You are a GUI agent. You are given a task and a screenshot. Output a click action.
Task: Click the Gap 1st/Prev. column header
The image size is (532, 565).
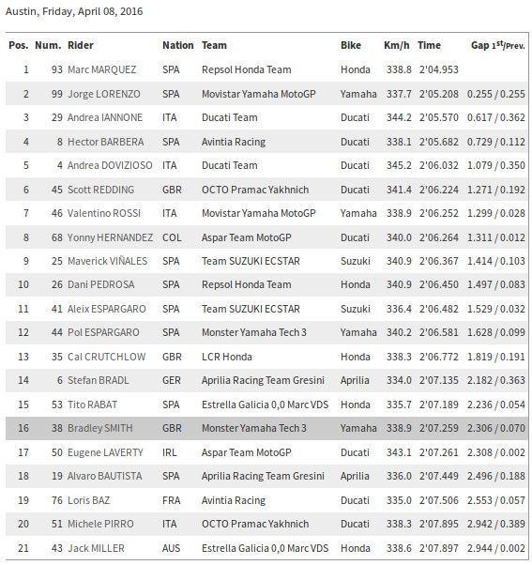point(498,45)
